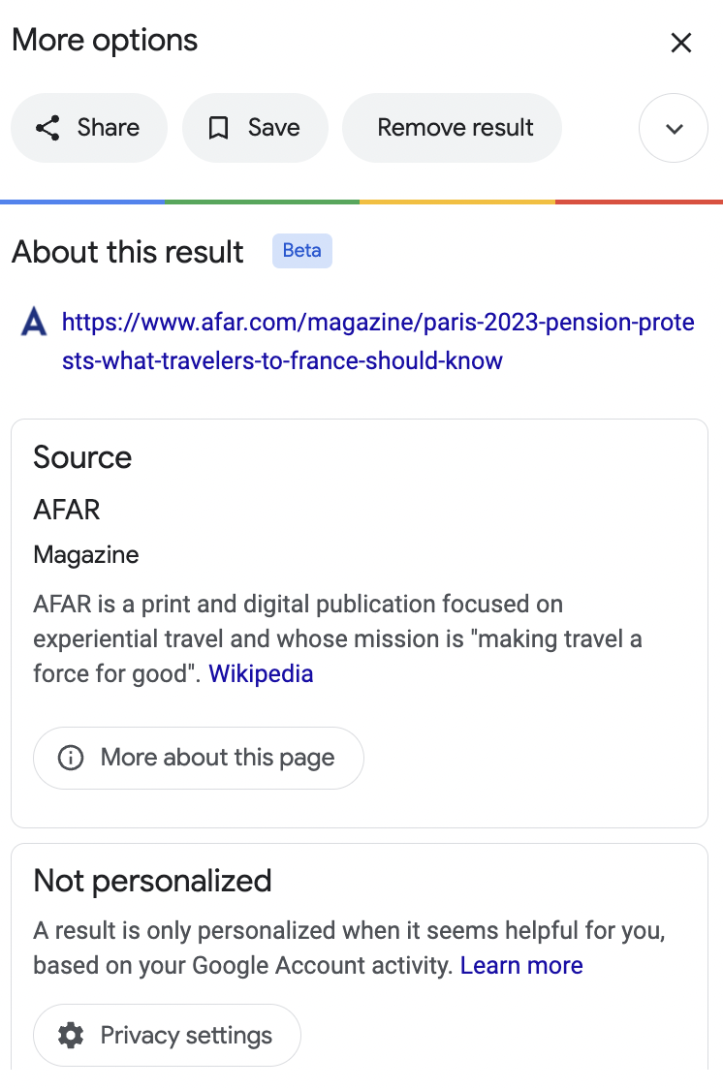Open the Wikipedia link for AFAR
The height and width of the screenshot is (1089, 723).
pos(261,673)
